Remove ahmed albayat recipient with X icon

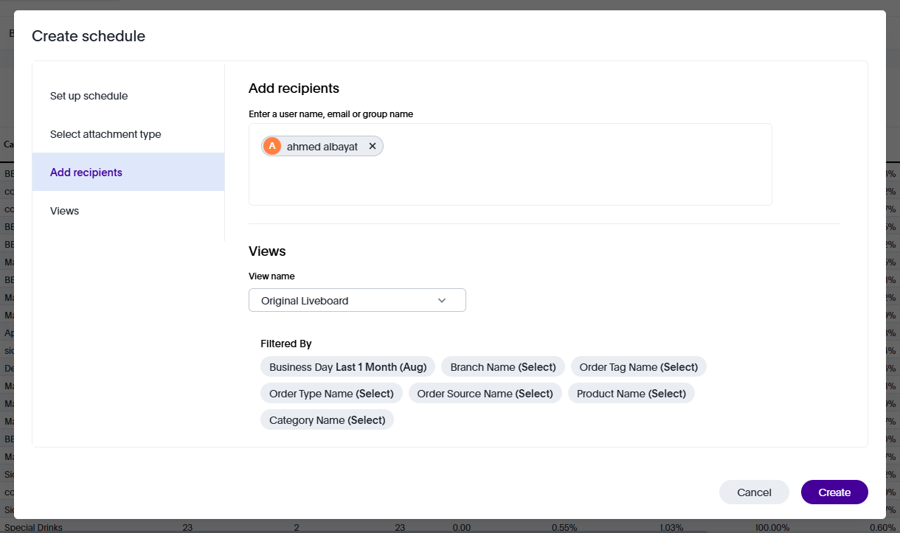373,147
